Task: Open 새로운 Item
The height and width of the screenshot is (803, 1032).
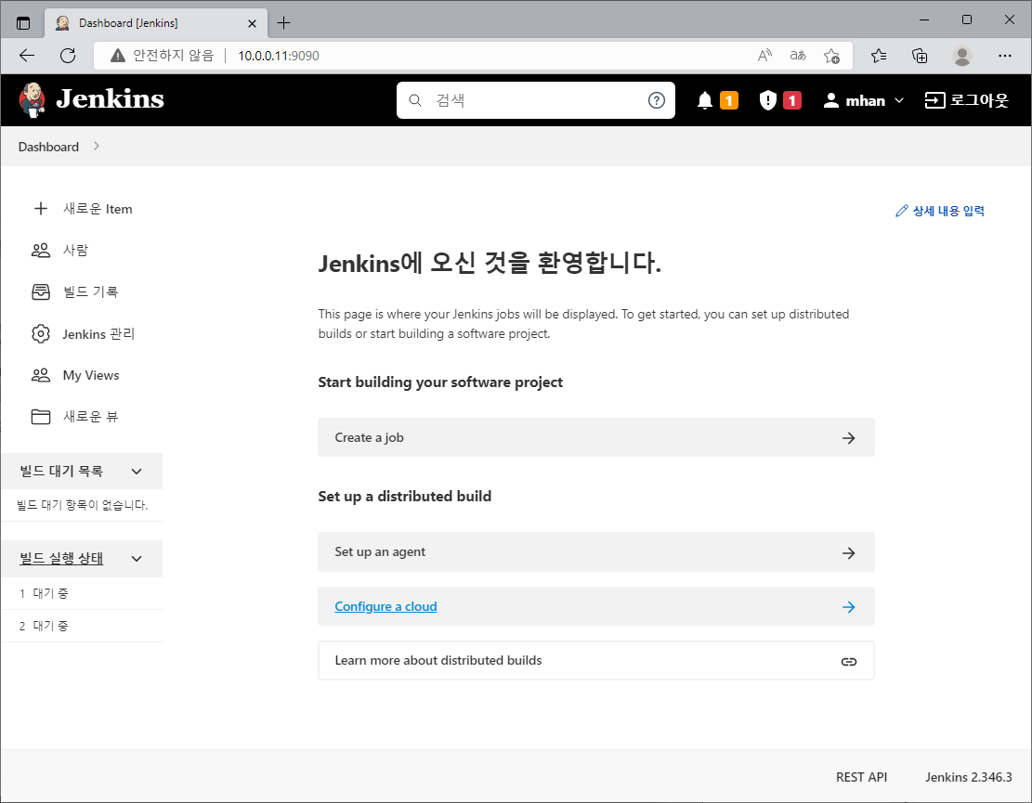Action: tap(98, 209)
